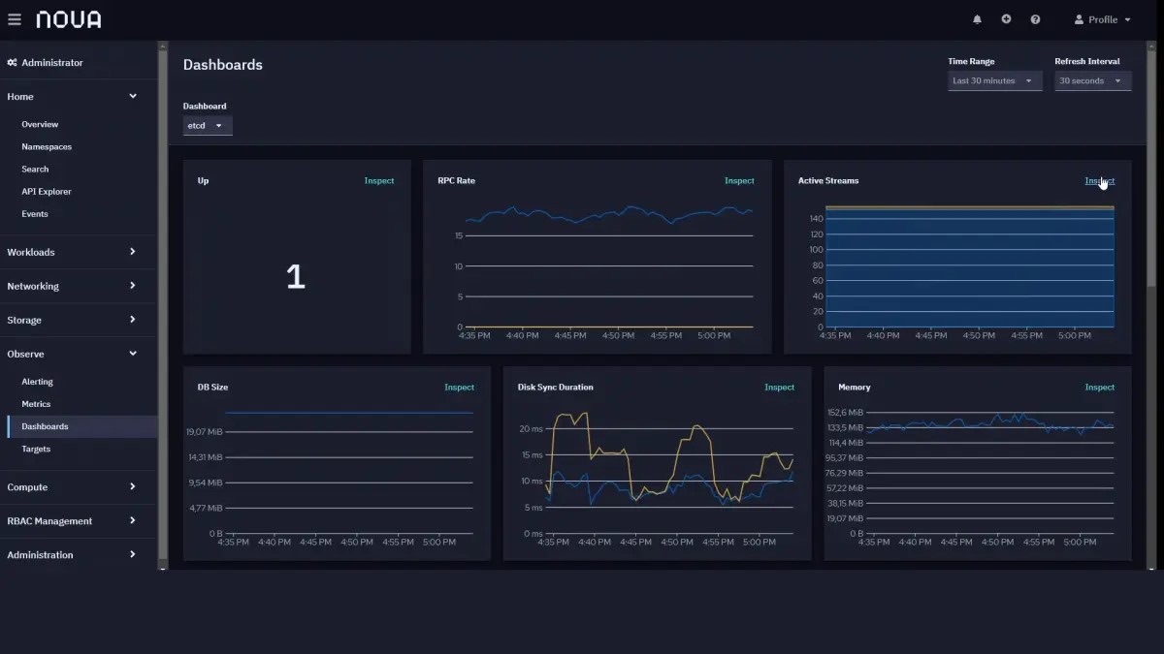Click the Active Streams panel title
The width and height of the screenshot is (1164, 654).
pos(828,181)
